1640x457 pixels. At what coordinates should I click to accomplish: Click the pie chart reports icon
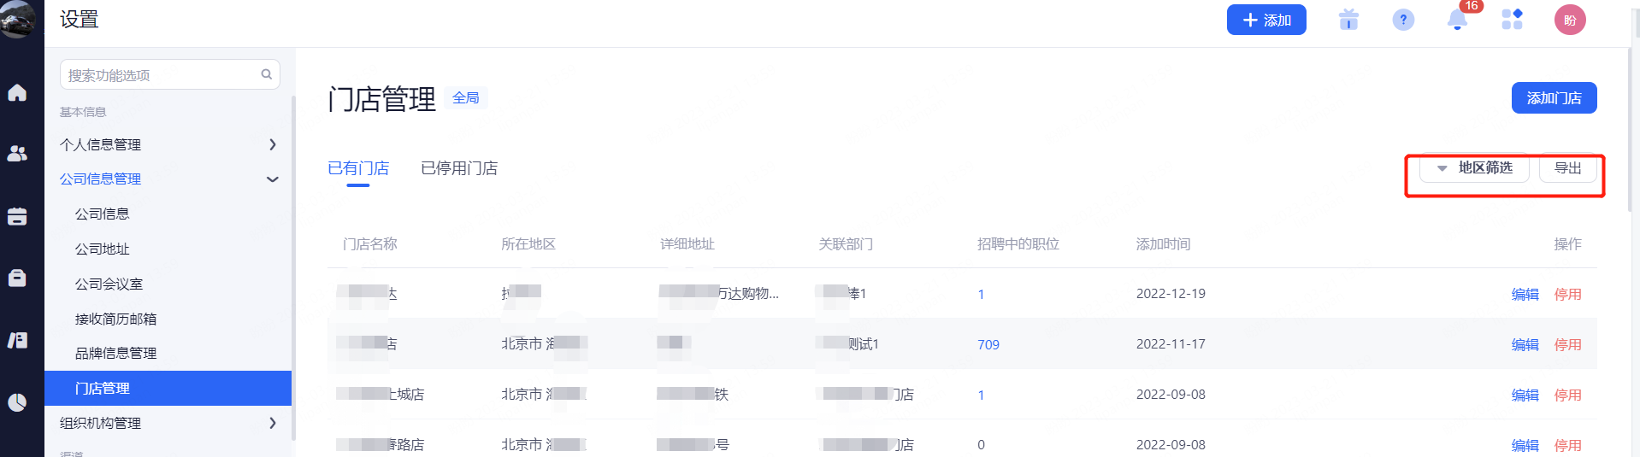[17, 402]
